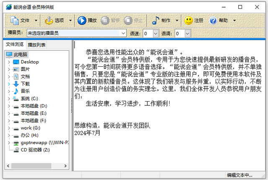Screen dimensions: 268x180
Task: Start playback with the 播放 button
Action: tap(87, 21)
